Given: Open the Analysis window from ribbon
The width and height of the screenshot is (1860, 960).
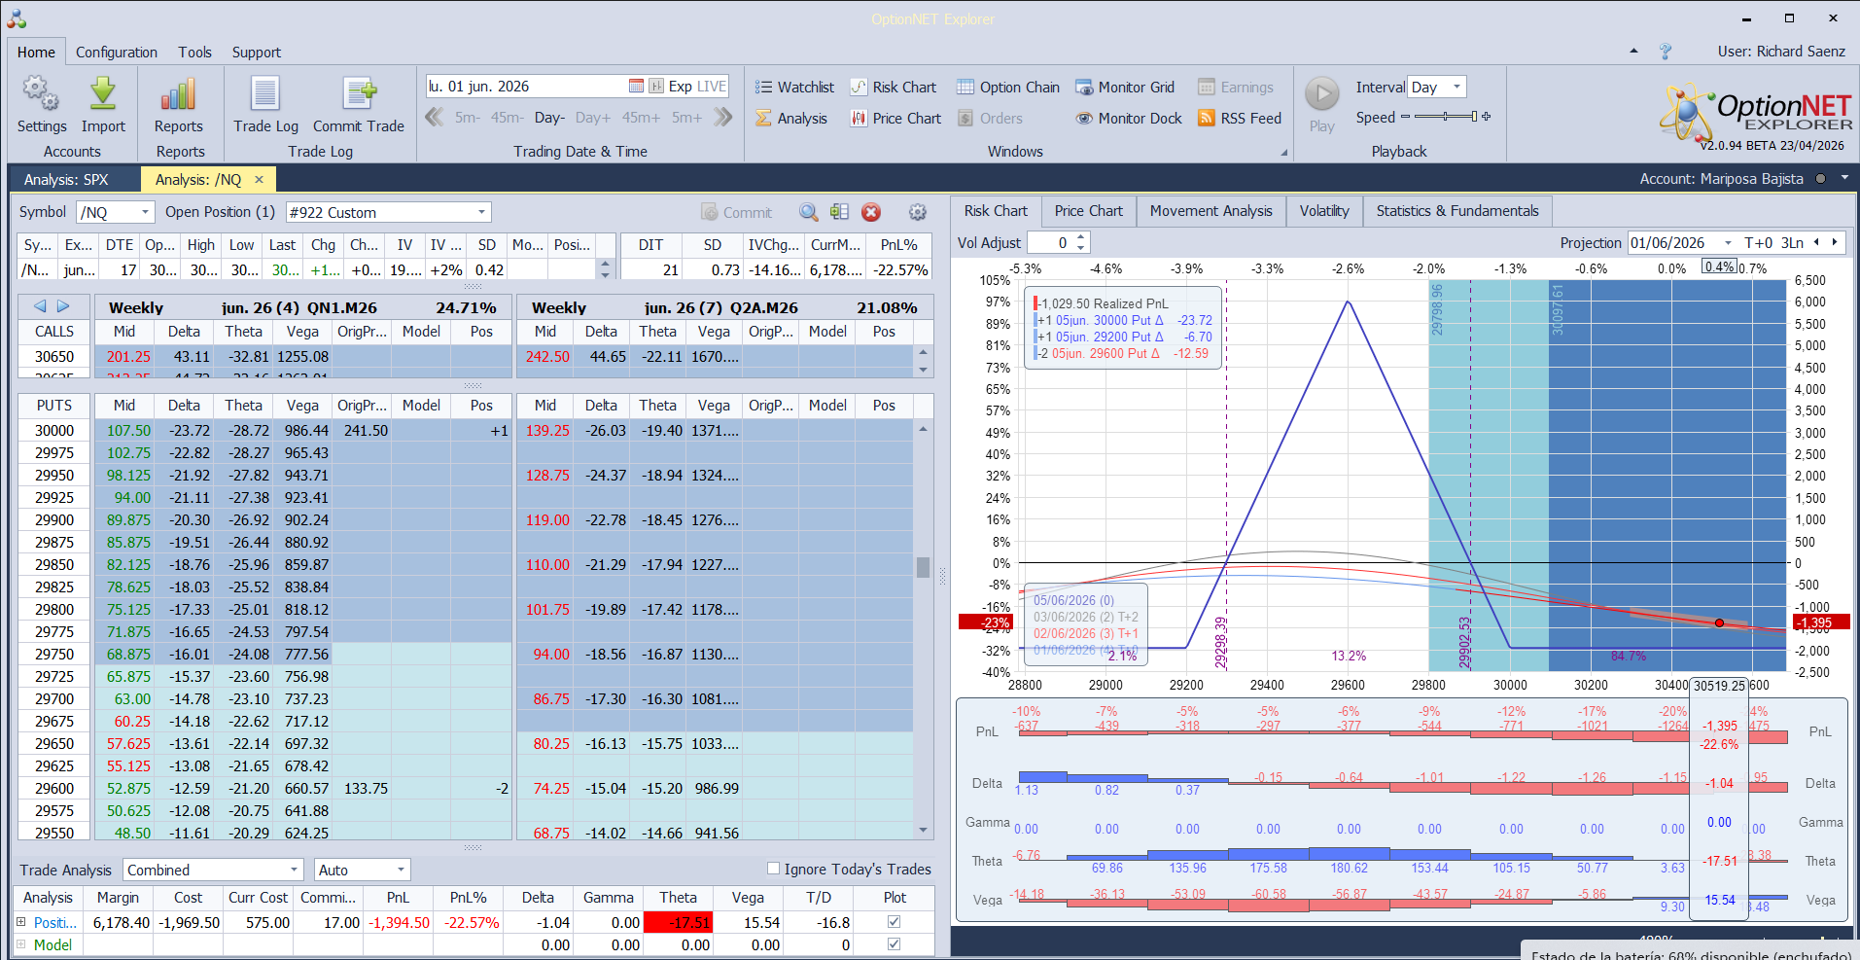Looking at the screenshot, I should (x=791, y=119).
